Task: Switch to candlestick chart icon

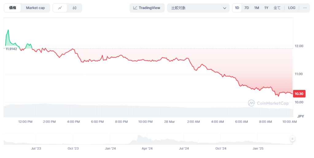Action: (x=75, y=8)
